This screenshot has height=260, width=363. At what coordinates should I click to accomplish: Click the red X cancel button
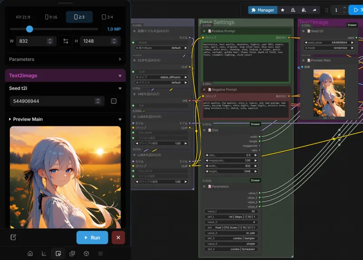point(118,238)
